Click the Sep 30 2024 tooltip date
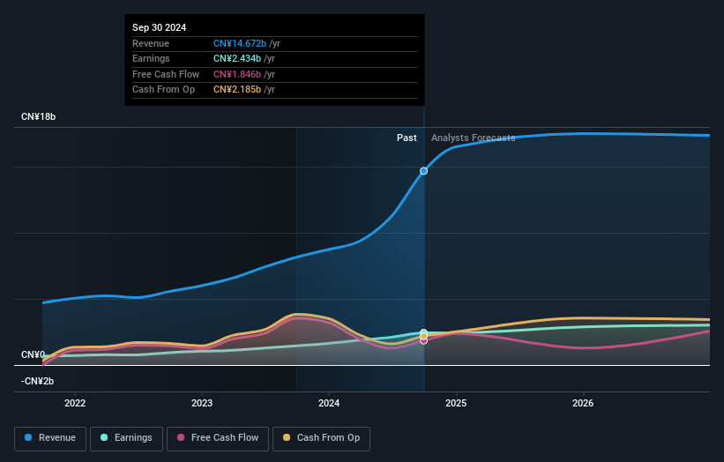The width and height of the screenshot is (724, 462). (160, 27)
